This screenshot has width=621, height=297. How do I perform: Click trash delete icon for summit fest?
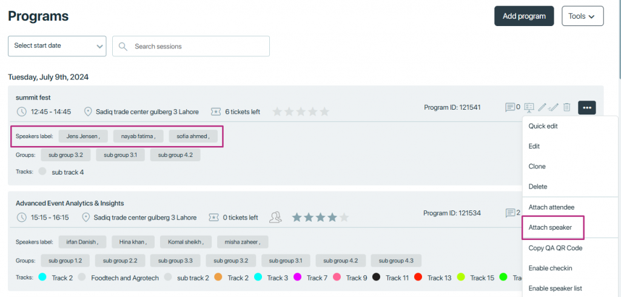567,107
